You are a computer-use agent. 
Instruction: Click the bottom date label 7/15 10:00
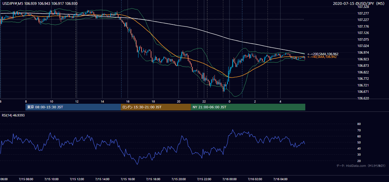51,179
